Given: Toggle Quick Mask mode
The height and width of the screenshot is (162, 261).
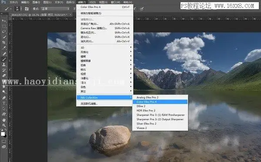Looking at the screenshot, I should (x=4, y=142).
